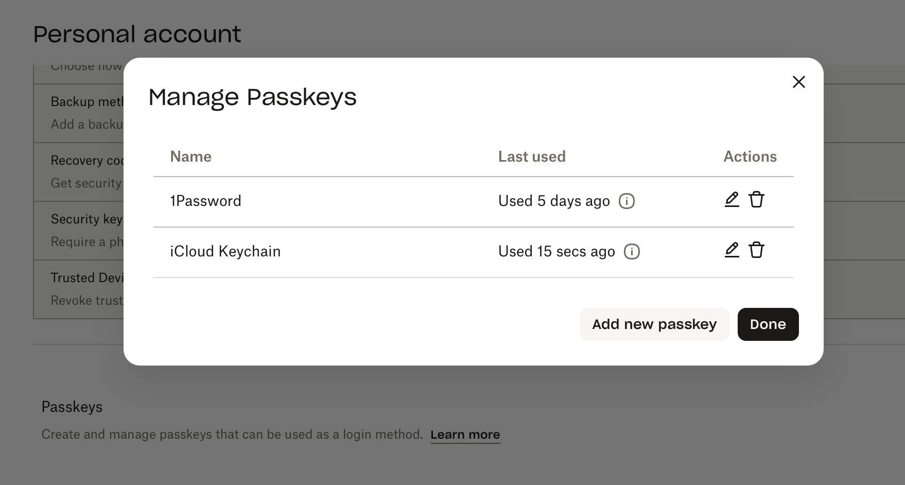The width and height of the screenshot is (905, 485).
Task: Click the Manage Passkeys dialog title
Action: click(252, 97)
